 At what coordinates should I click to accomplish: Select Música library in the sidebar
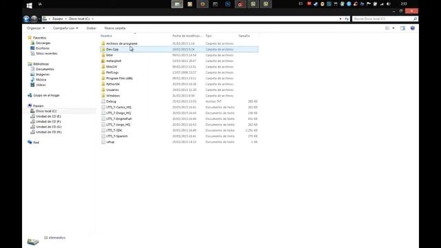[41, 80]
